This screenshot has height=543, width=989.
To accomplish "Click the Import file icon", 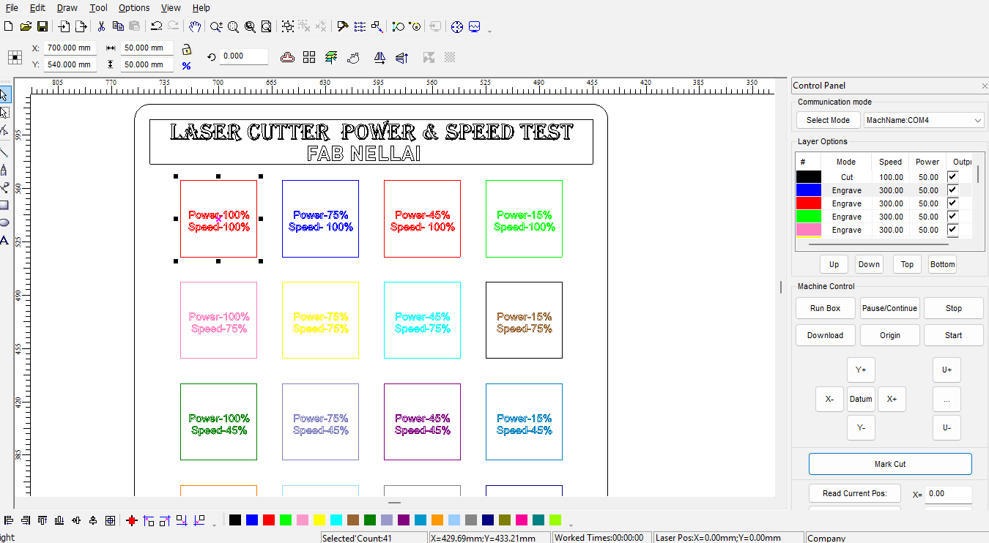I will (64, 26).
